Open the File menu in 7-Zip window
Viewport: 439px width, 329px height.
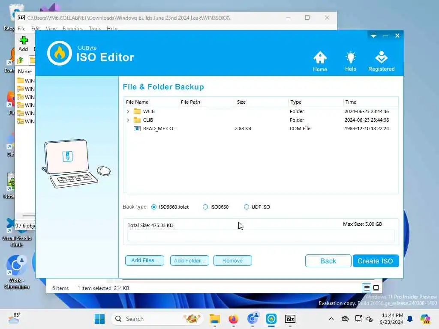pos(21,29)
